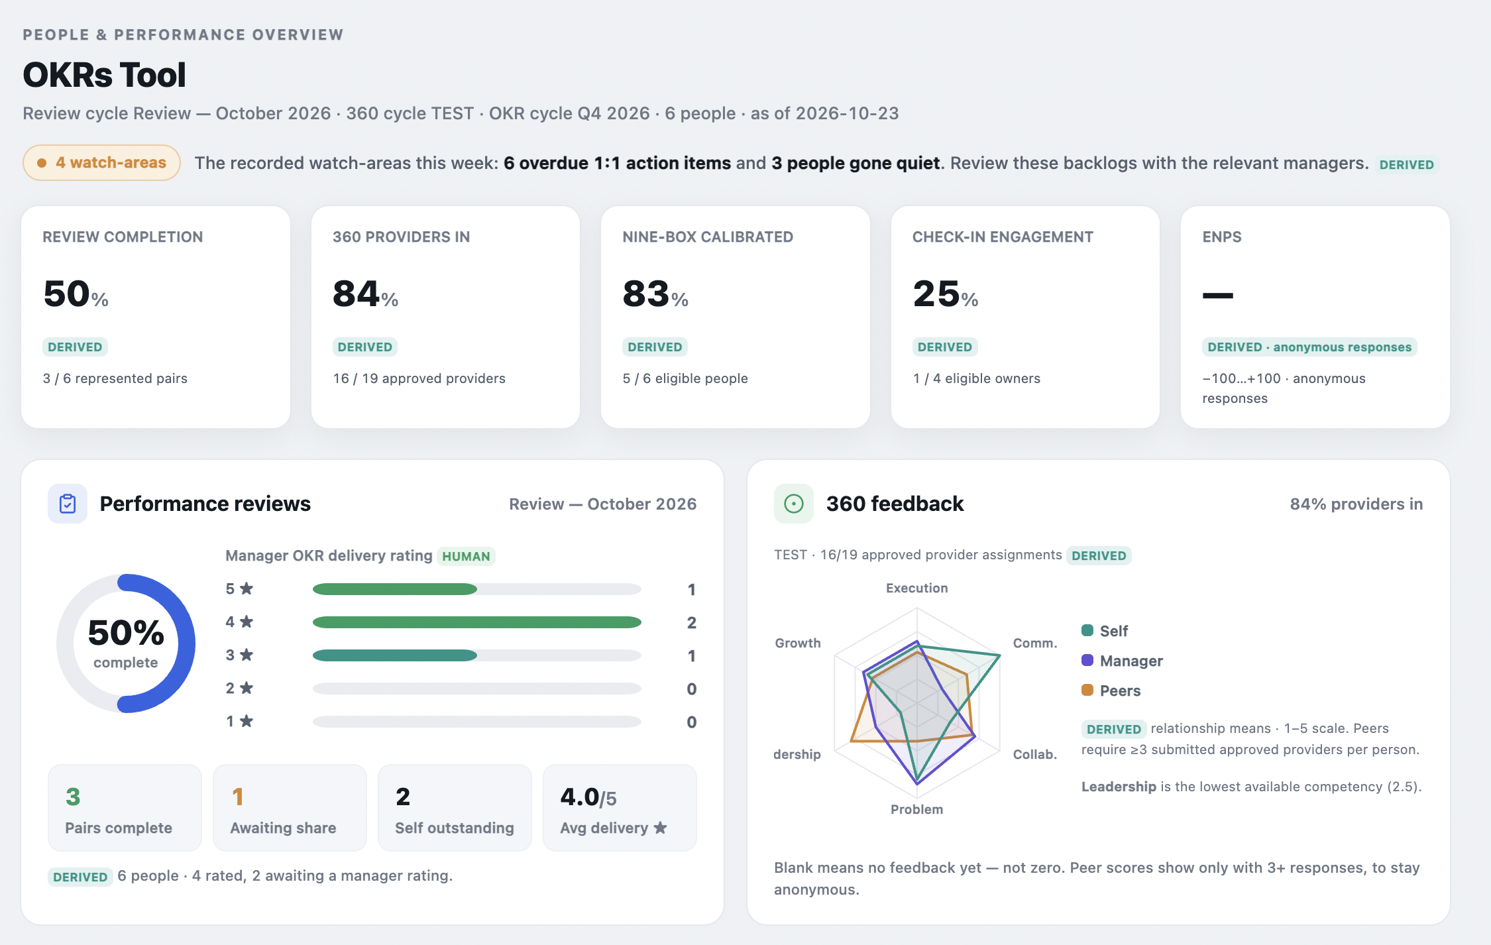Click 'Review — October 2026' panel label
Image resolution: width=1491 pixels, height=945 pixels.
tap(602, 504)
